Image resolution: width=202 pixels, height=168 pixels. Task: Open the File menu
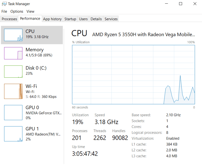4,11
